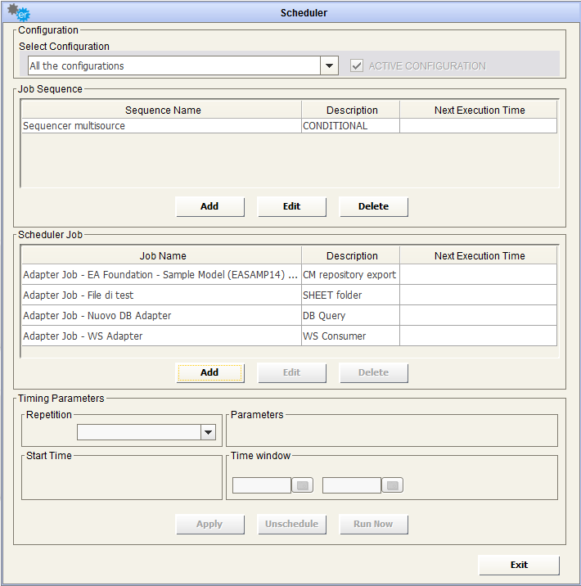Select the Sequencer multisource row
The width and height of the screenshot is (581, 586).
[162, 126]
